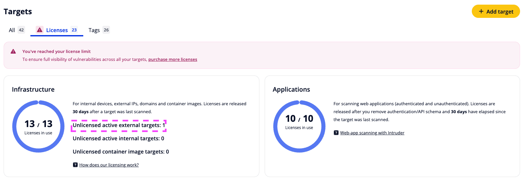The width and height of the screenshot is (526, 180).
Task: Click the Applications section heading
Action: coord(291,89)
